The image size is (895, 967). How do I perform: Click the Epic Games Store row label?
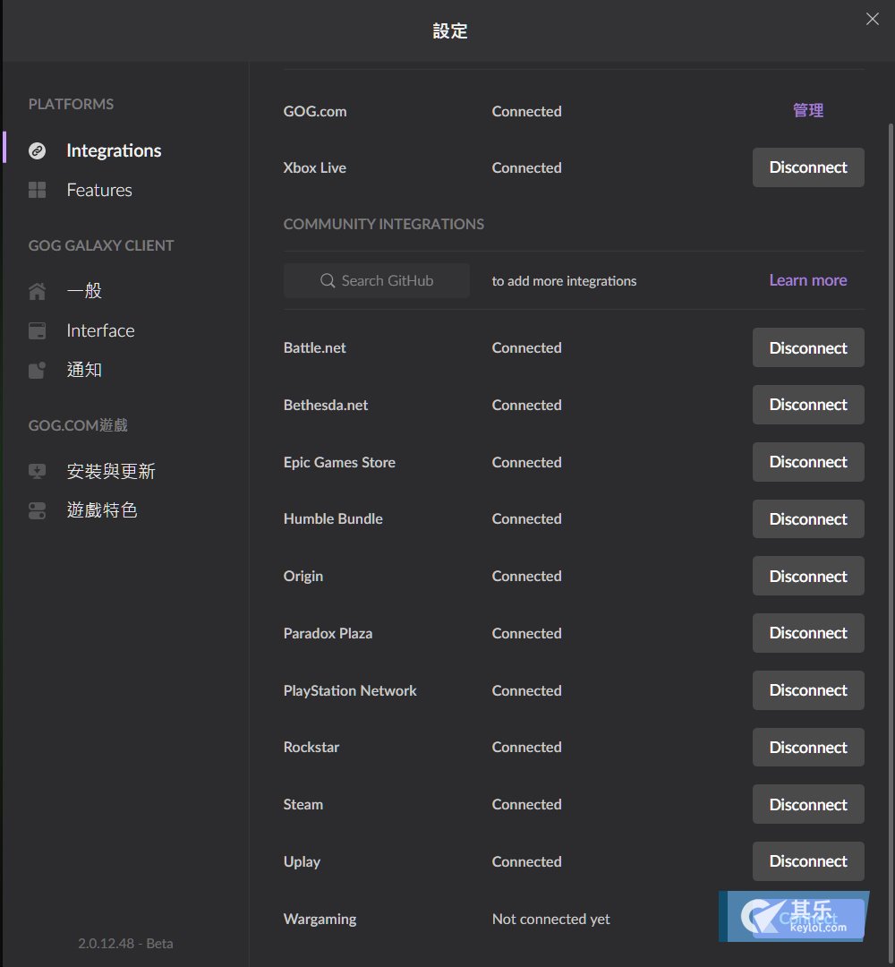coord(339,463)
